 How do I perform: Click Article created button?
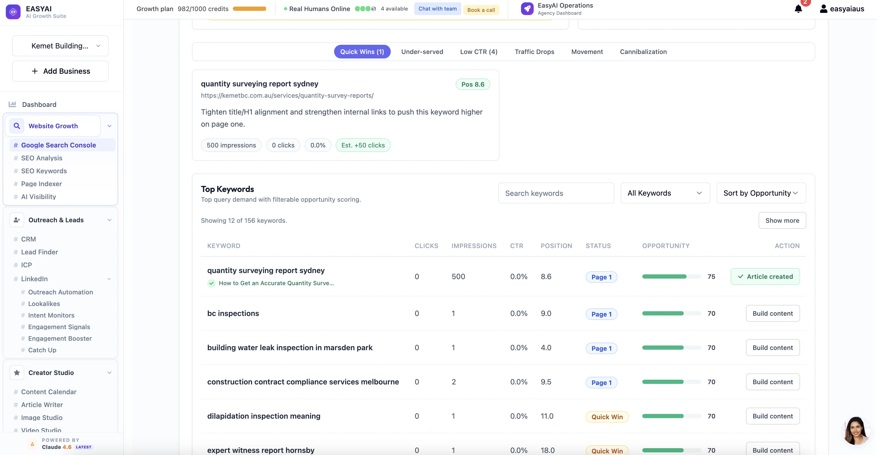click(765, 276)
